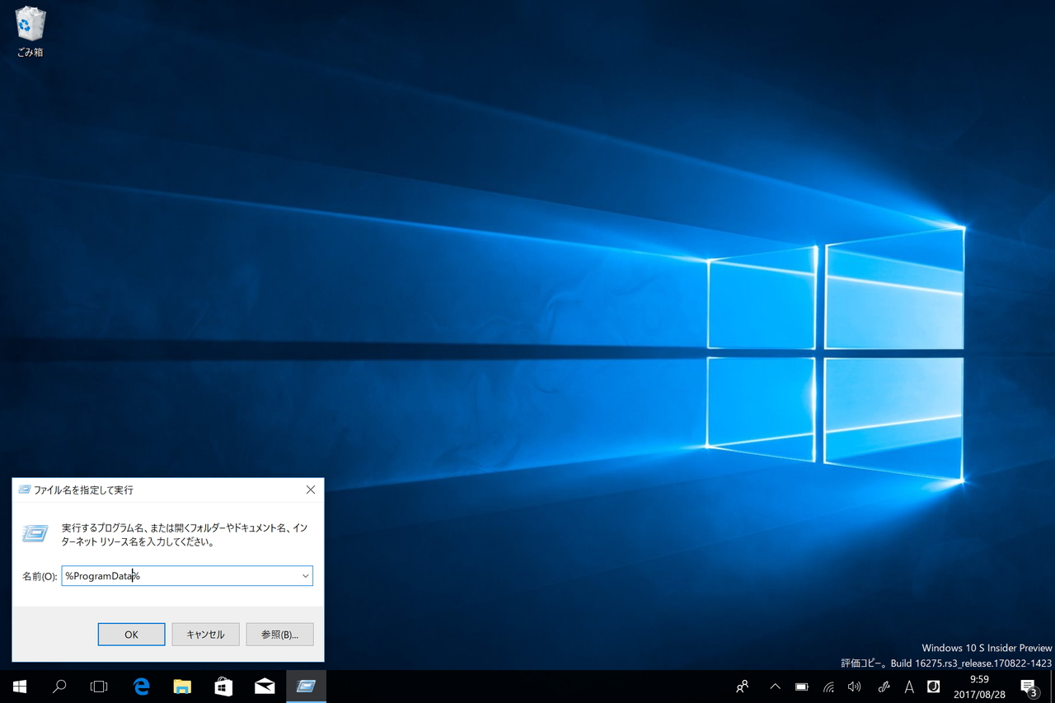Toggle the IME input mode 'A' indicator

point(909,687)
